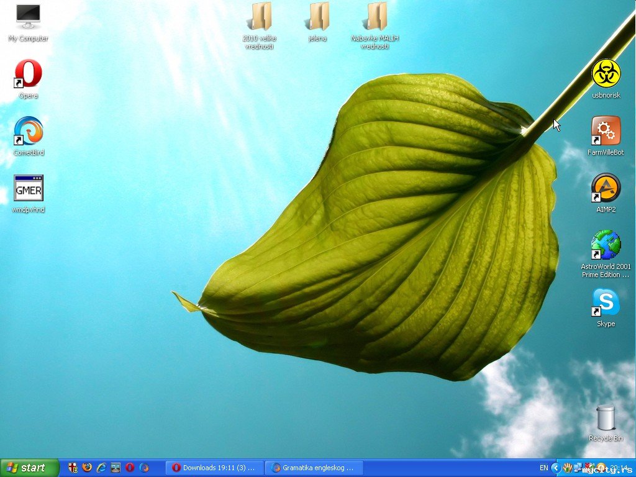
Task: Open the 'jelena' folder
Action: 317,17
